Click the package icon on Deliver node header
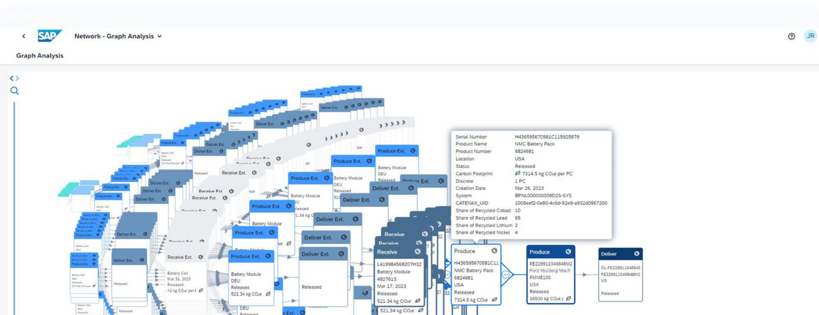This screenshot has height=315, width=819. coord(636,253)
